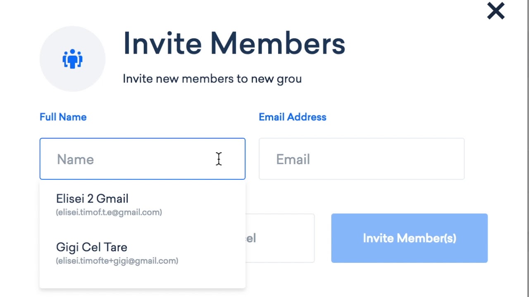Choose the "Gigi Cel Tare" suggestion
Screen dimensions: 529x297
(91, 247)
